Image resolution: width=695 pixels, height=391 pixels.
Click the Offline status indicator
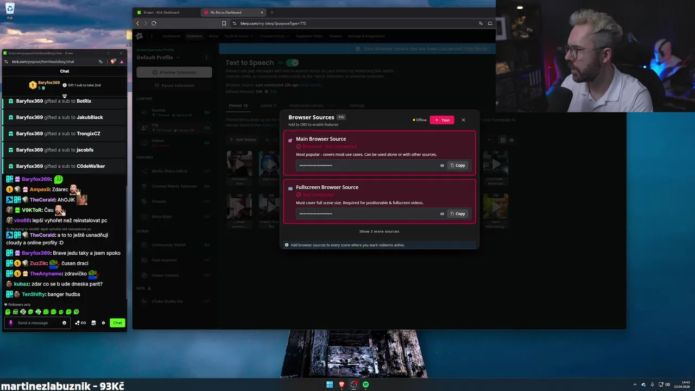[420, 120]
